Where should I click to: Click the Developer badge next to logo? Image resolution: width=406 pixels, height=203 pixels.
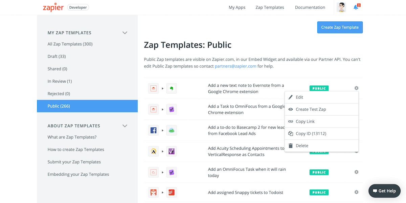[78, 7]
